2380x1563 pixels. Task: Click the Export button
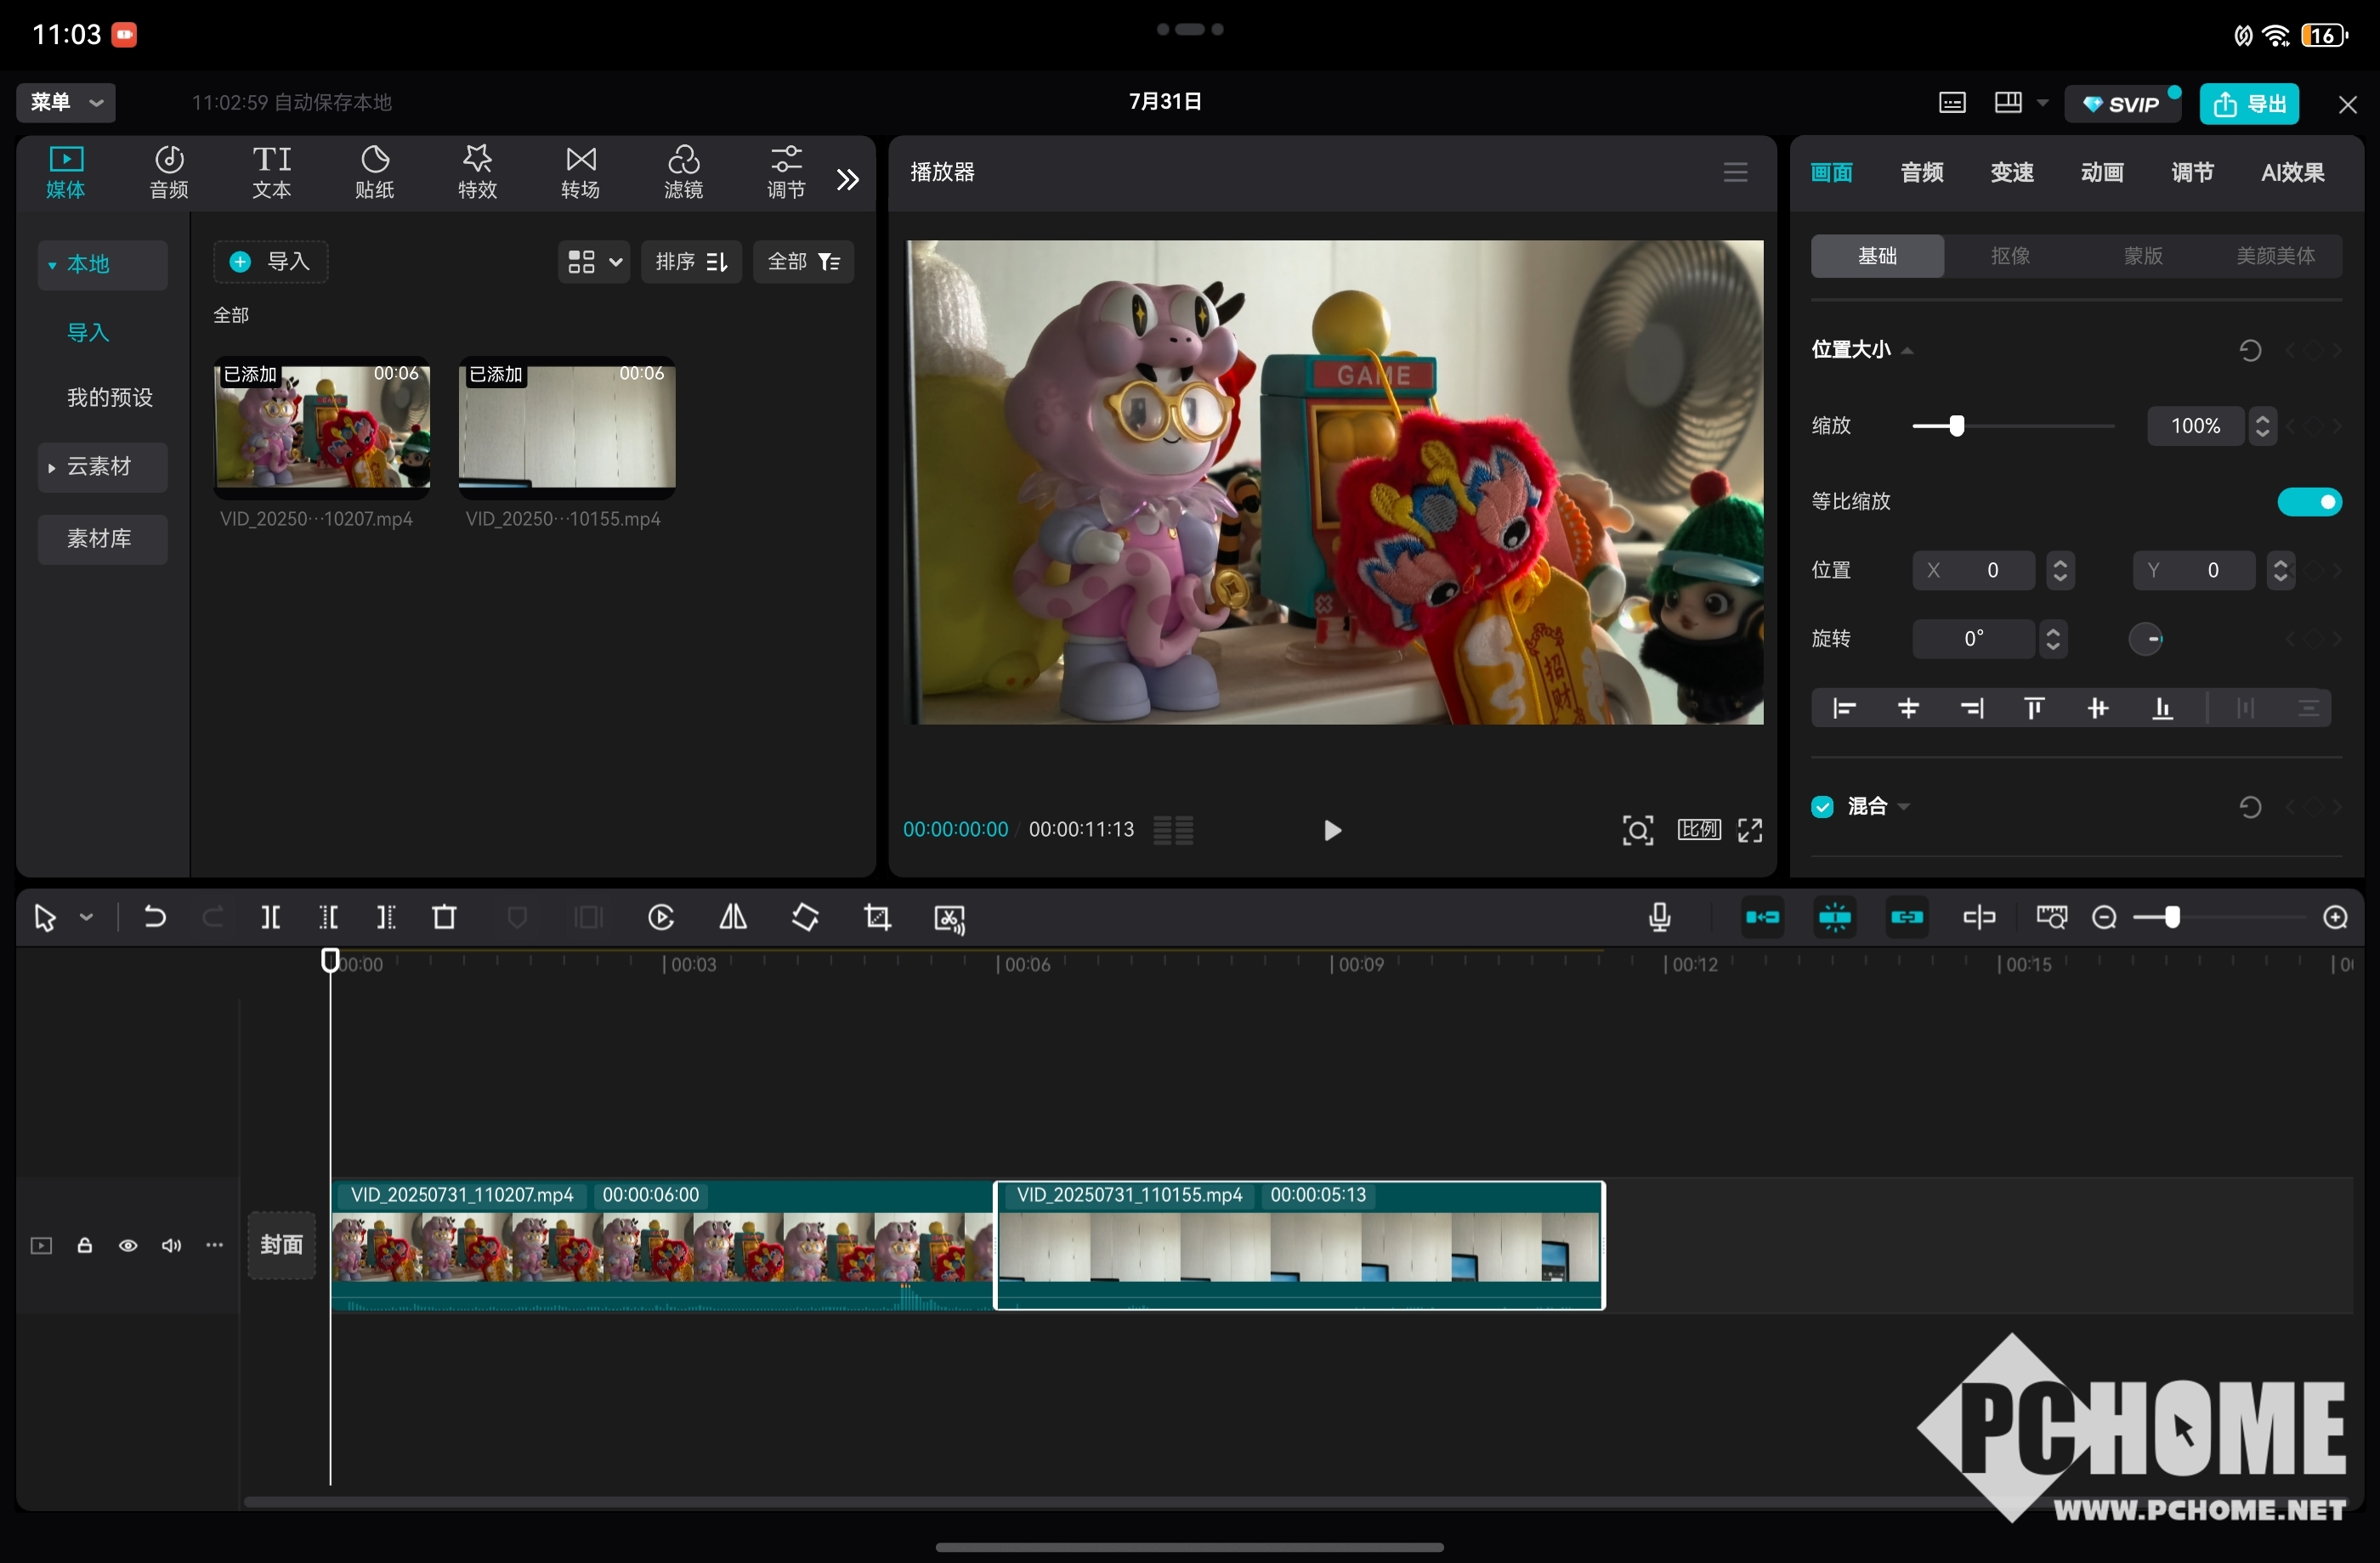point(2249,103)
